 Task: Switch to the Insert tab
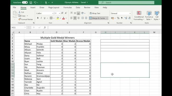tap(33, 7)
